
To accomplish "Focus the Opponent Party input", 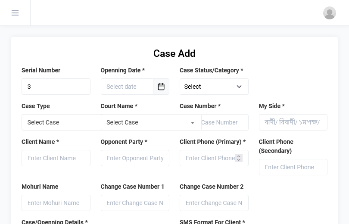I will pyautogui.click(x=135, y=158).
